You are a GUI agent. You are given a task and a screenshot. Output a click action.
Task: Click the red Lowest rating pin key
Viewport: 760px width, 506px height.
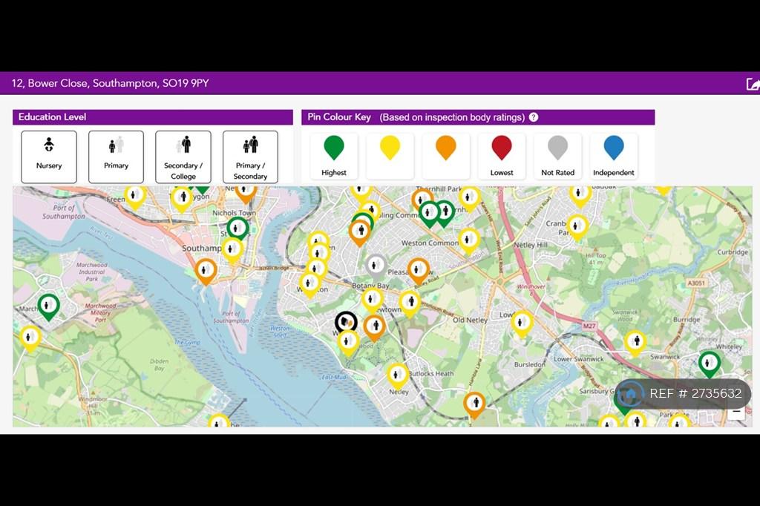pos(502,156)
